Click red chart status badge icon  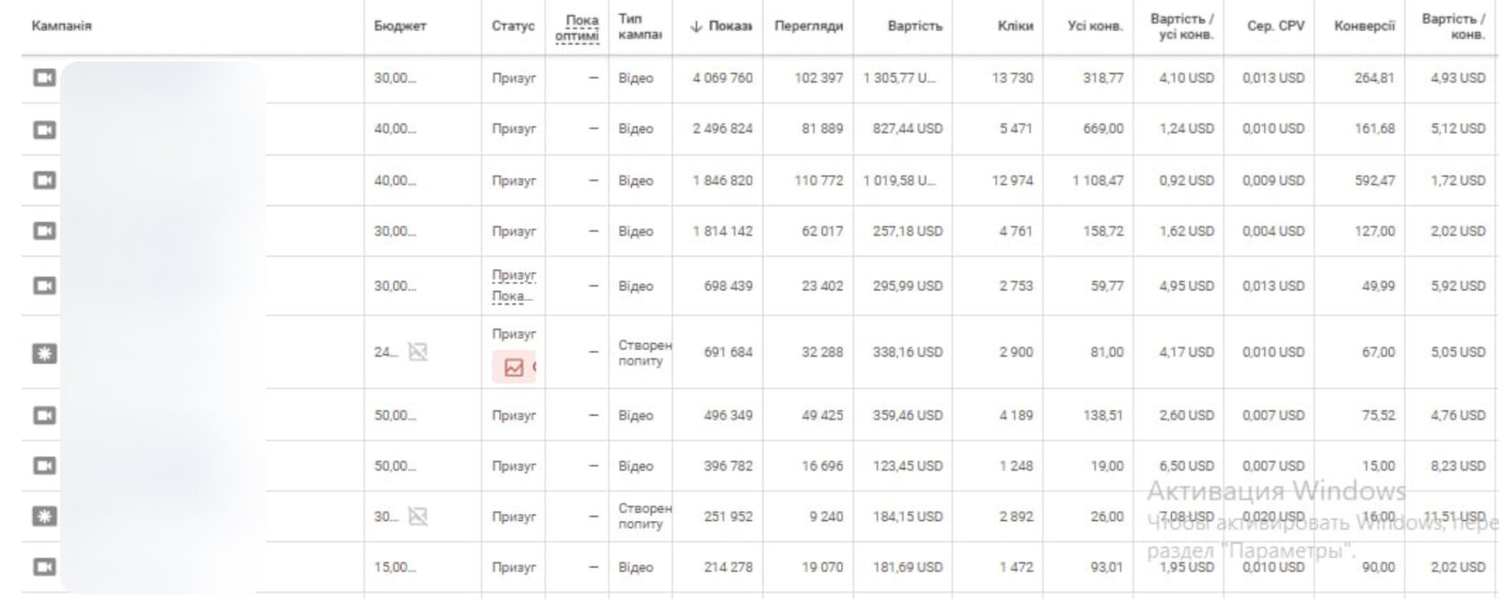[x=514, y=367]
